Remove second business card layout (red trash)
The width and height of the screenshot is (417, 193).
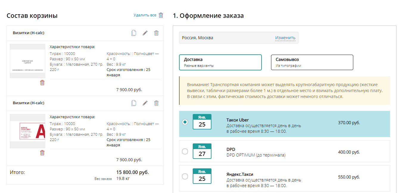[x=42, y=153]
